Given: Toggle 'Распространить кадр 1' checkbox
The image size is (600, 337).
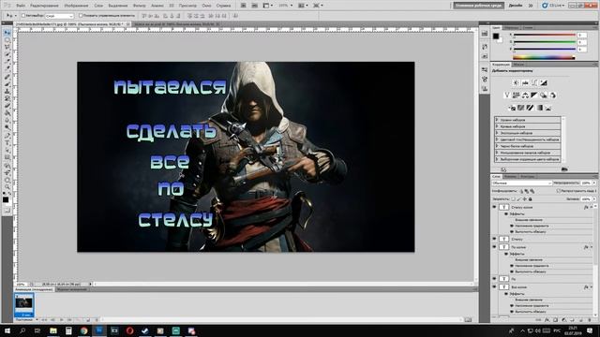Looking at the screenshot, I should point(559,191).
